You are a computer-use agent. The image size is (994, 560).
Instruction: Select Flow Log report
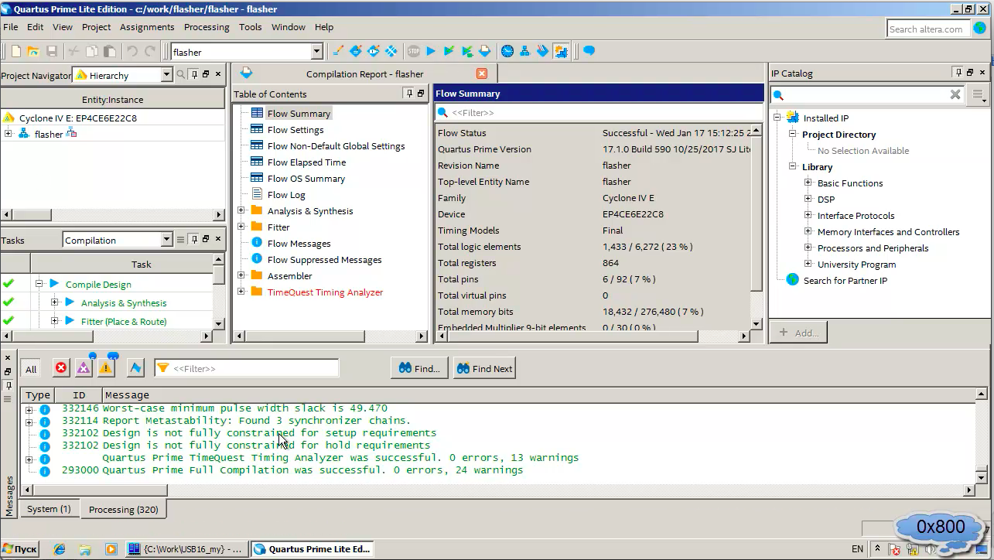tap(286, 195)
